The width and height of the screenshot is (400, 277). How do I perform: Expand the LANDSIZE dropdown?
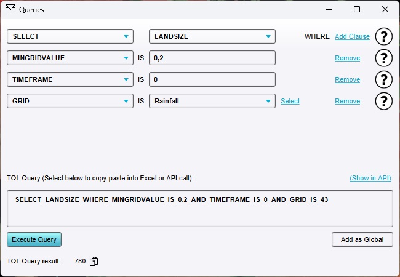point(212,36)
